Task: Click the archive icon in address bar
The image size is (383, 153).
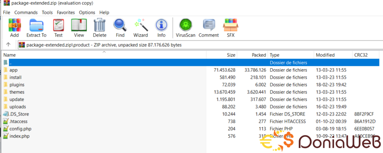Action: tap(22, 45)
